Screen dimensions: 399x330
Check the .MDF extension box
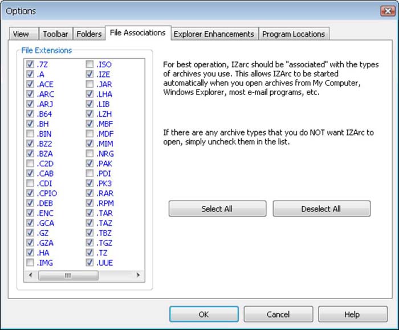click(x=89, y=133)
